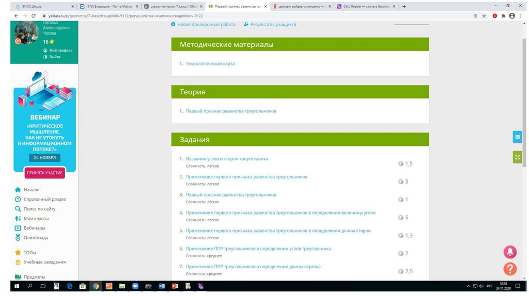The image size is (529, 296).
Task: Open theory Первый признак равенства треугольников
Action: [231, 111]
